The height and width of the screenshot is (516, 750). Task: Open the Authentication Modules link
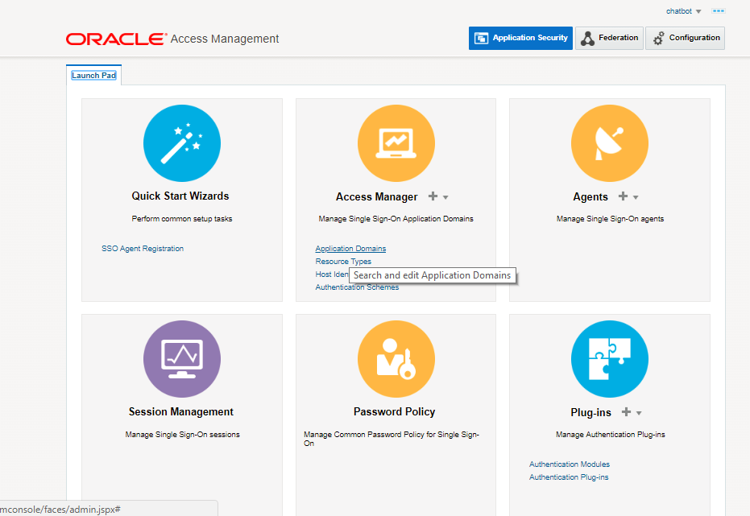pyautogui.click(x=570, y=464)
